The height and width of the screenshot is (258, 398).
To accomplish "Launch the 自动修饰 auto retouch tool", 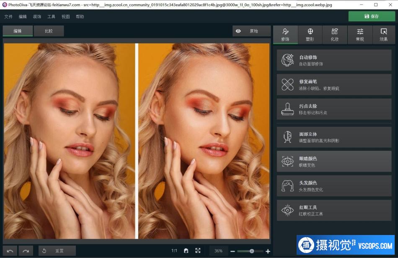I will click(x=334, y=60).
